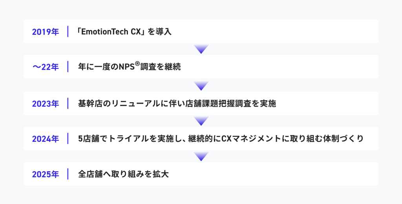Click the vertical divider beside 2019年
The image size is (402, 204).
[x=68, y=32]
